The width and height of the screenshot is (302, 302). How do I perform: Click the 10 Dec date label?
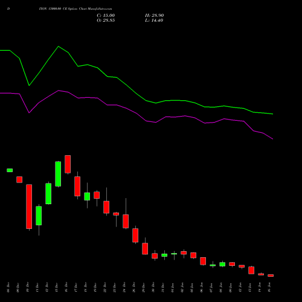(27, 288)
